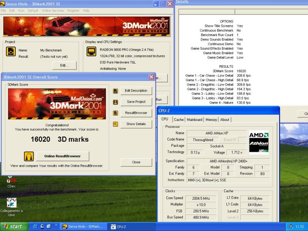The height and width of the screenshot is (231, 308).
Task: Click the Core Speed value 2004.5 MHz
Action: [201, 199]
